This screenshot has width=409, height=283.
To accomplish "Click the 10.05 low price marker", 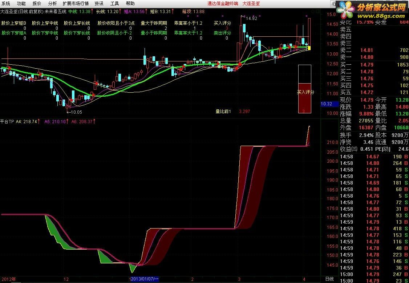I will [x=74, y=112].
